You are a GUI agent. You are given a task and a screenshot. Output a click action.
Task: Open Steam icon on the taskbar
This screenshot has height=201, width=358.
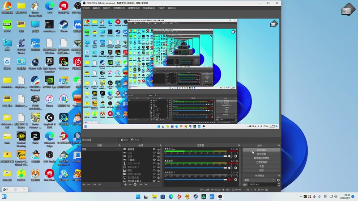pyautogui.click(x=196, y=197)
